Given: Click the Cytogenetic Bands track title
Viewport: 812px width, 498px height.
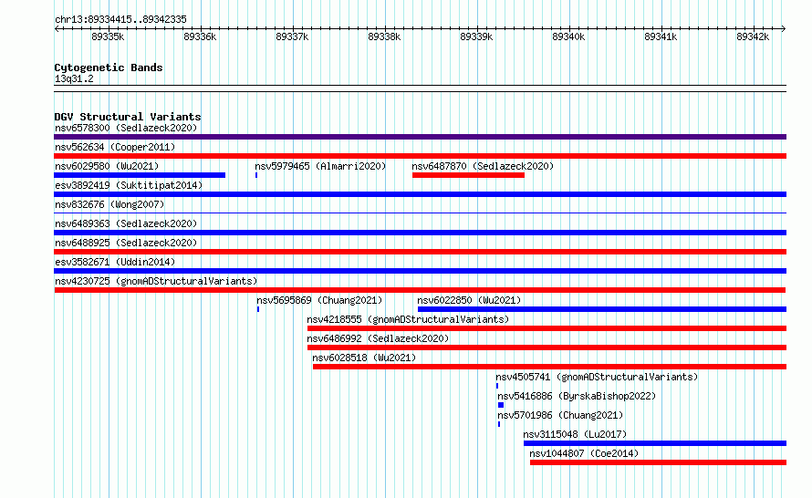Looking at the screenshot, I should click(109, 67).
